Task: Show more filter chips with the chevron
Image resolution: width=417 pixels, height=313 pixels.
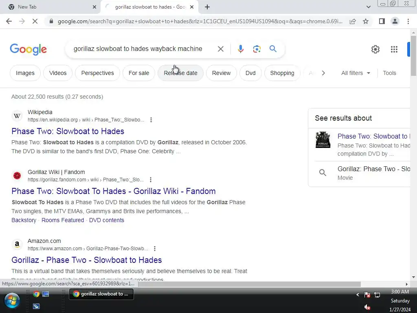Action: tap(323, 73)
